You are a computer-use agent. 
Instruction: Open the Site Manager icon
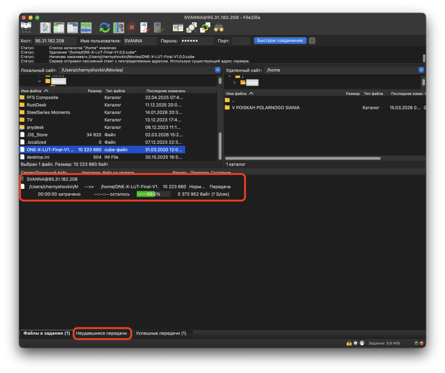(x=26, y=27)
